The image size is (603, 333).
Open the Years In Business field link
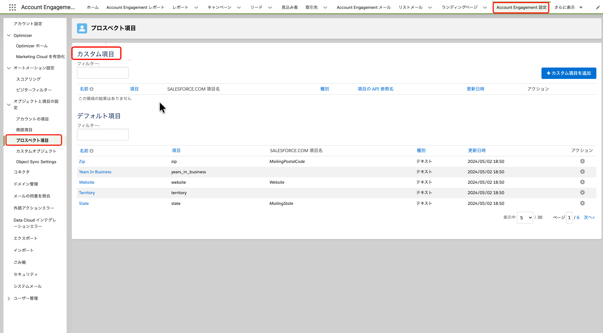point(95,172)
